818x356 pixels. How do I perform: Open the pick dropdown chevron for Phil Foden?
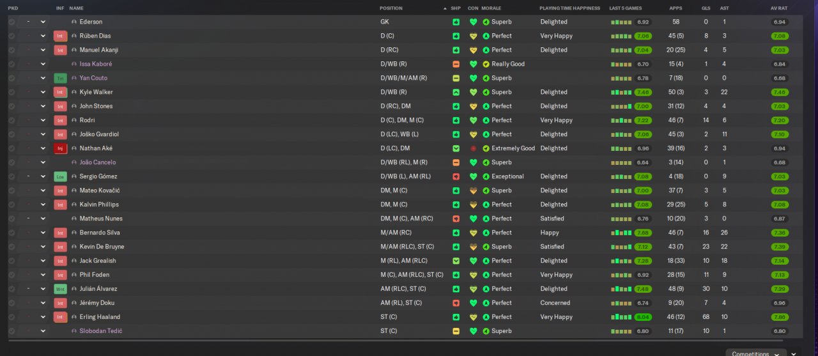(x=43, y=275)
